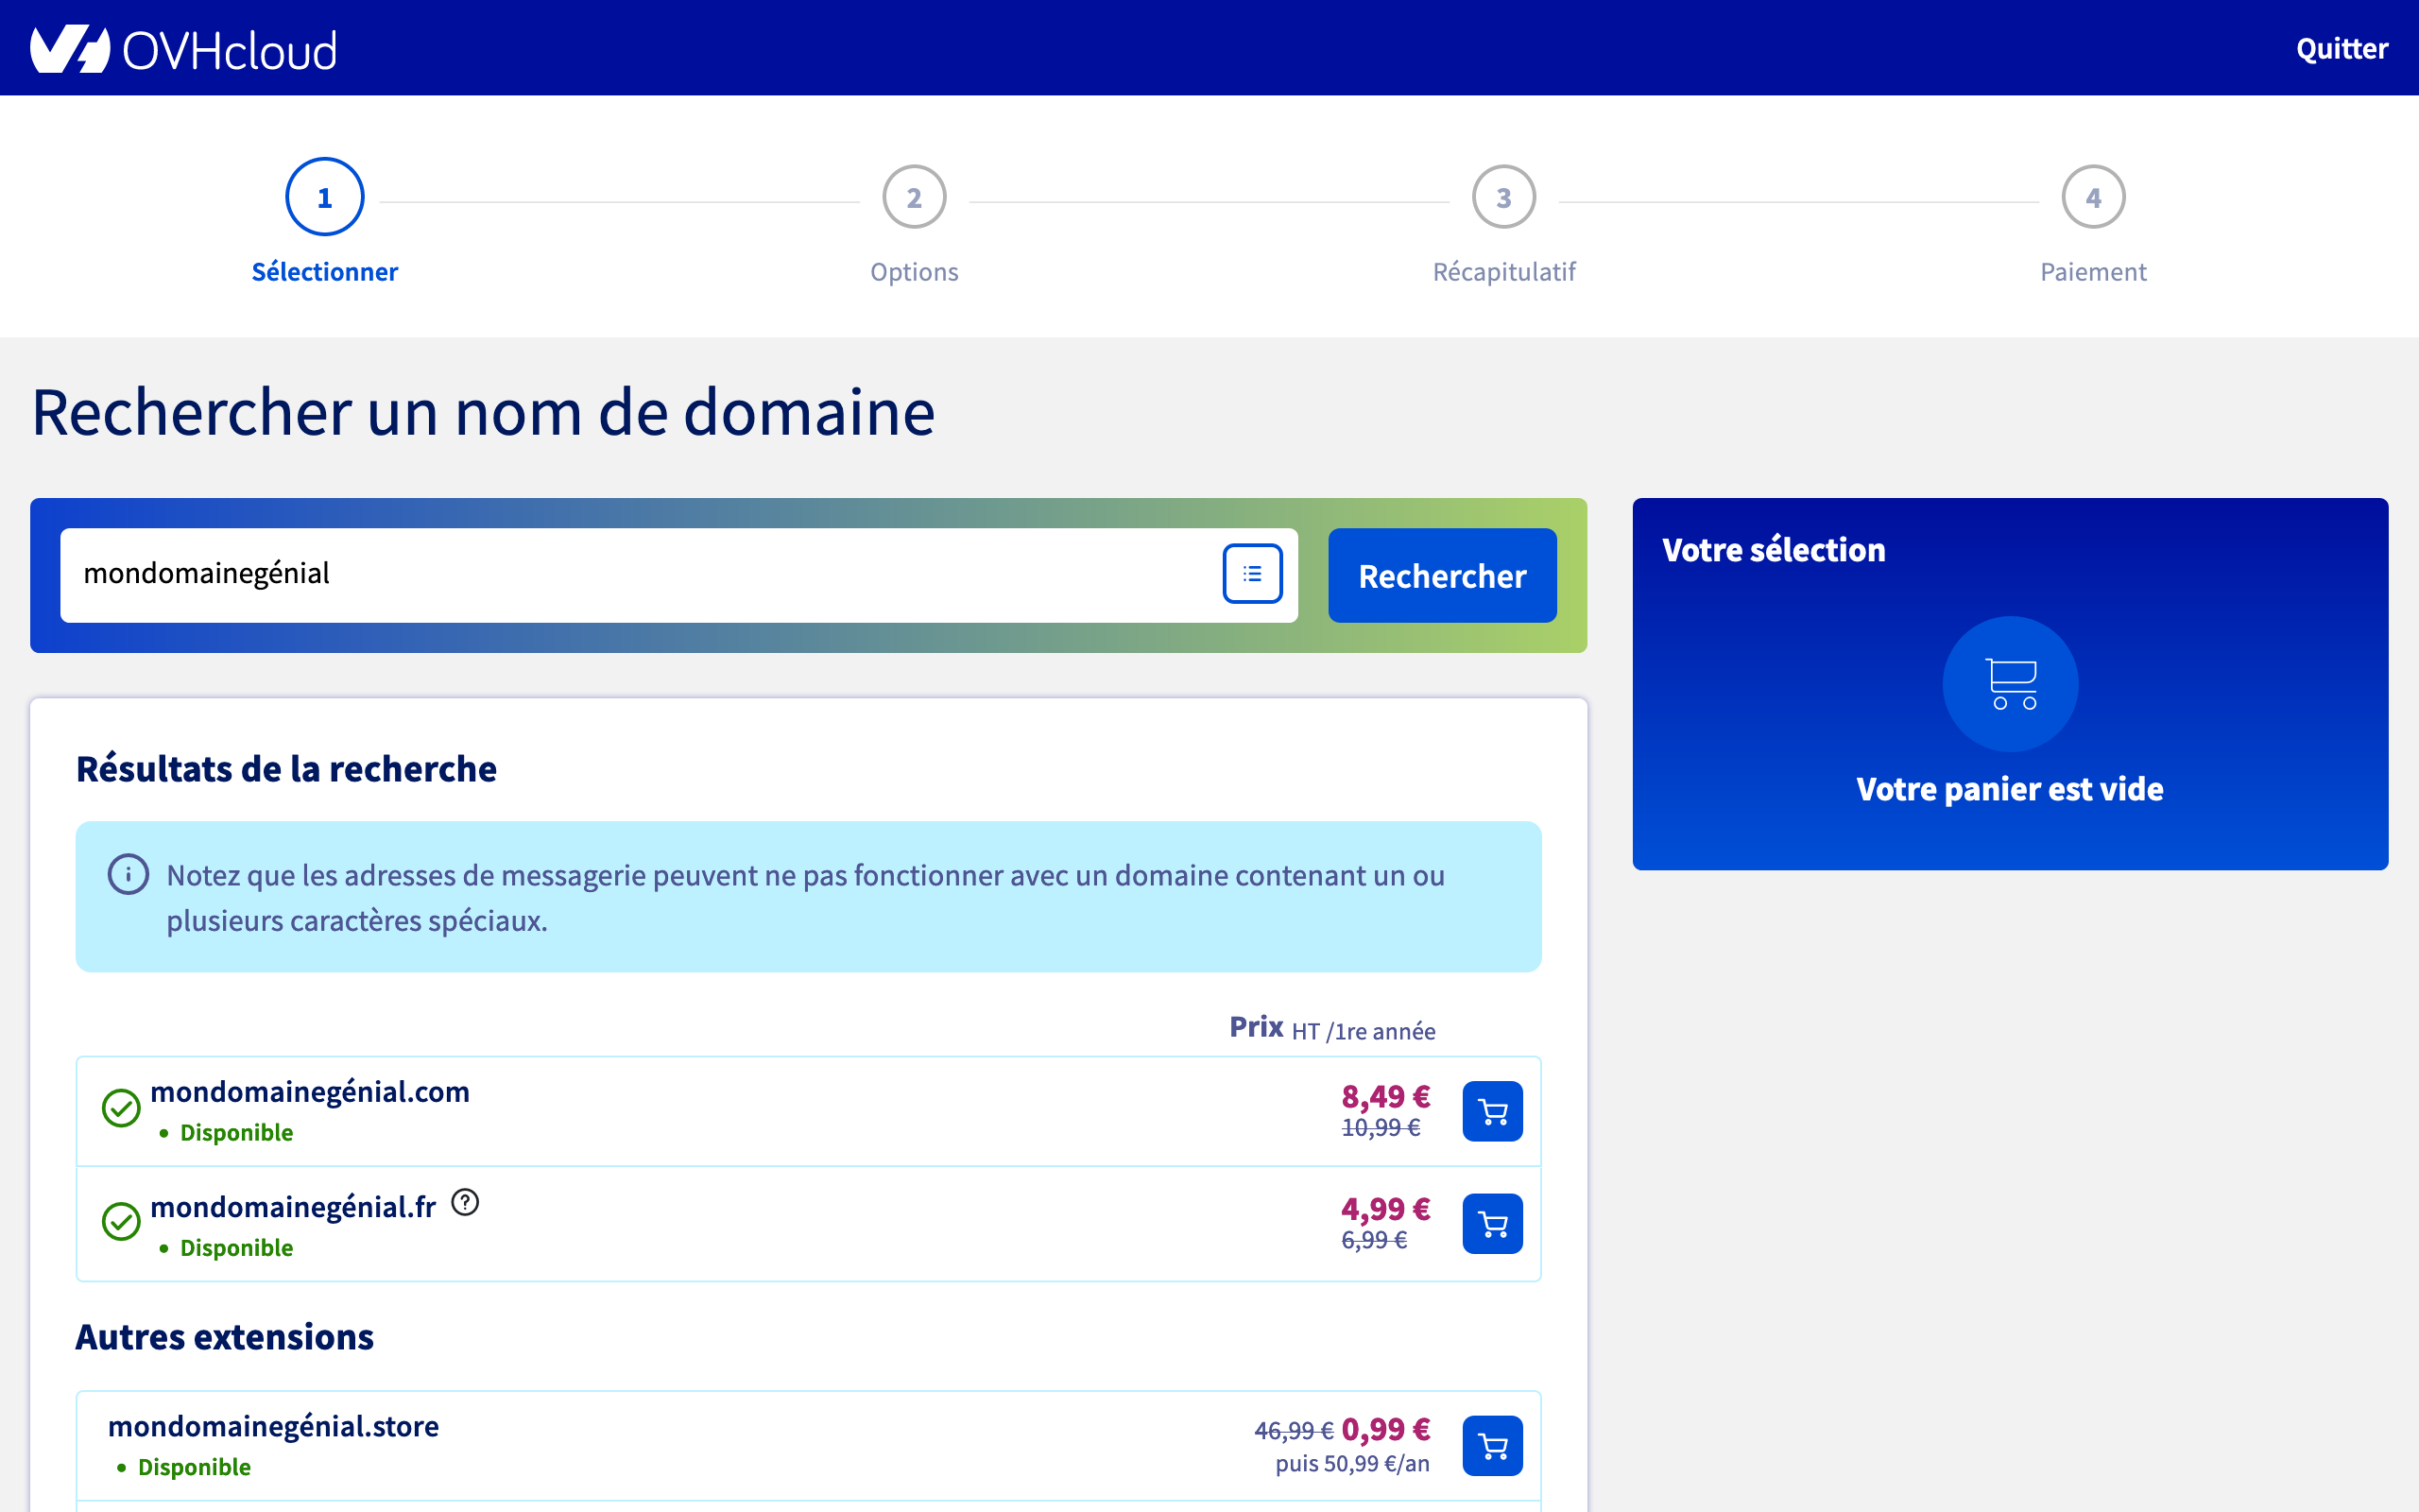Image resolution: width=2419 pixels, height=1512 pixels.
Task: Click the special characters notice text
Action: click(x=806, y=897)
